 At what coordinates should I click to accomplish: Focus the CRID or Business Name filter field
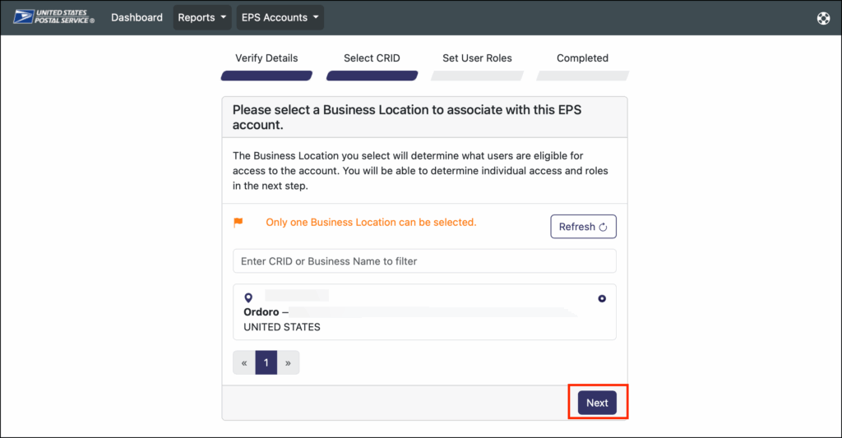tap(424, 261)
